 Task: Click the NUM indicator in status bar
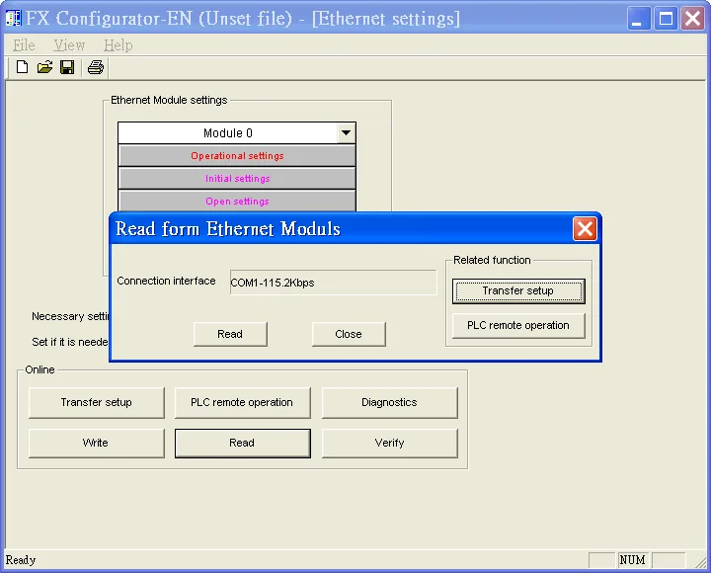[x=633, y=560]
